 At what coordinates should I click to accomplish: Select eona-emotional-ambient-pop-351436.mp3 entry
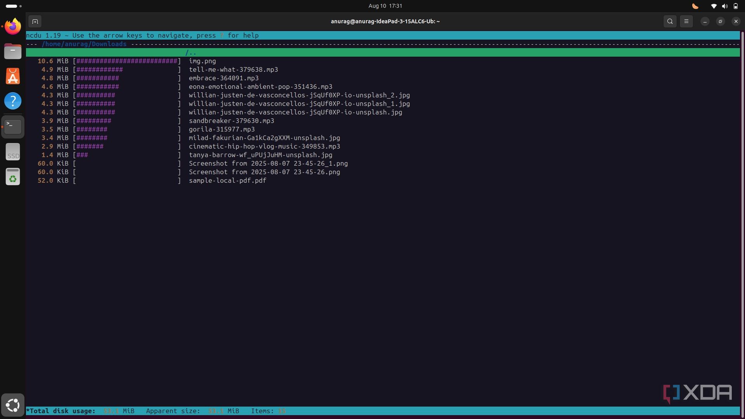coord(261,87)
